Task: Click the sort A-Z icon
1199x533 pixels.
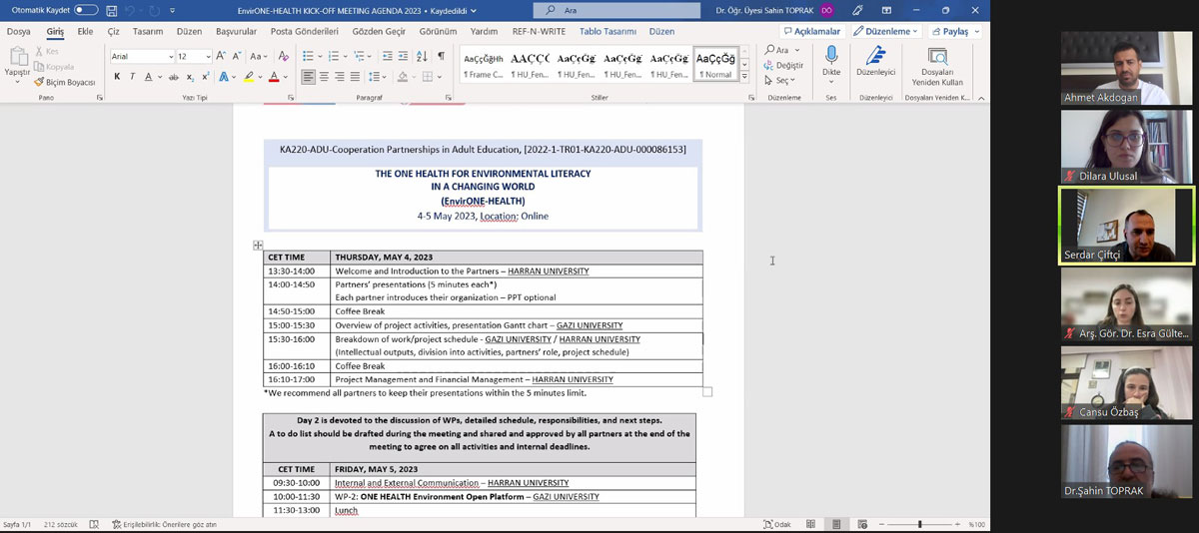Action: pyautogui.click(x=421, y=56)
